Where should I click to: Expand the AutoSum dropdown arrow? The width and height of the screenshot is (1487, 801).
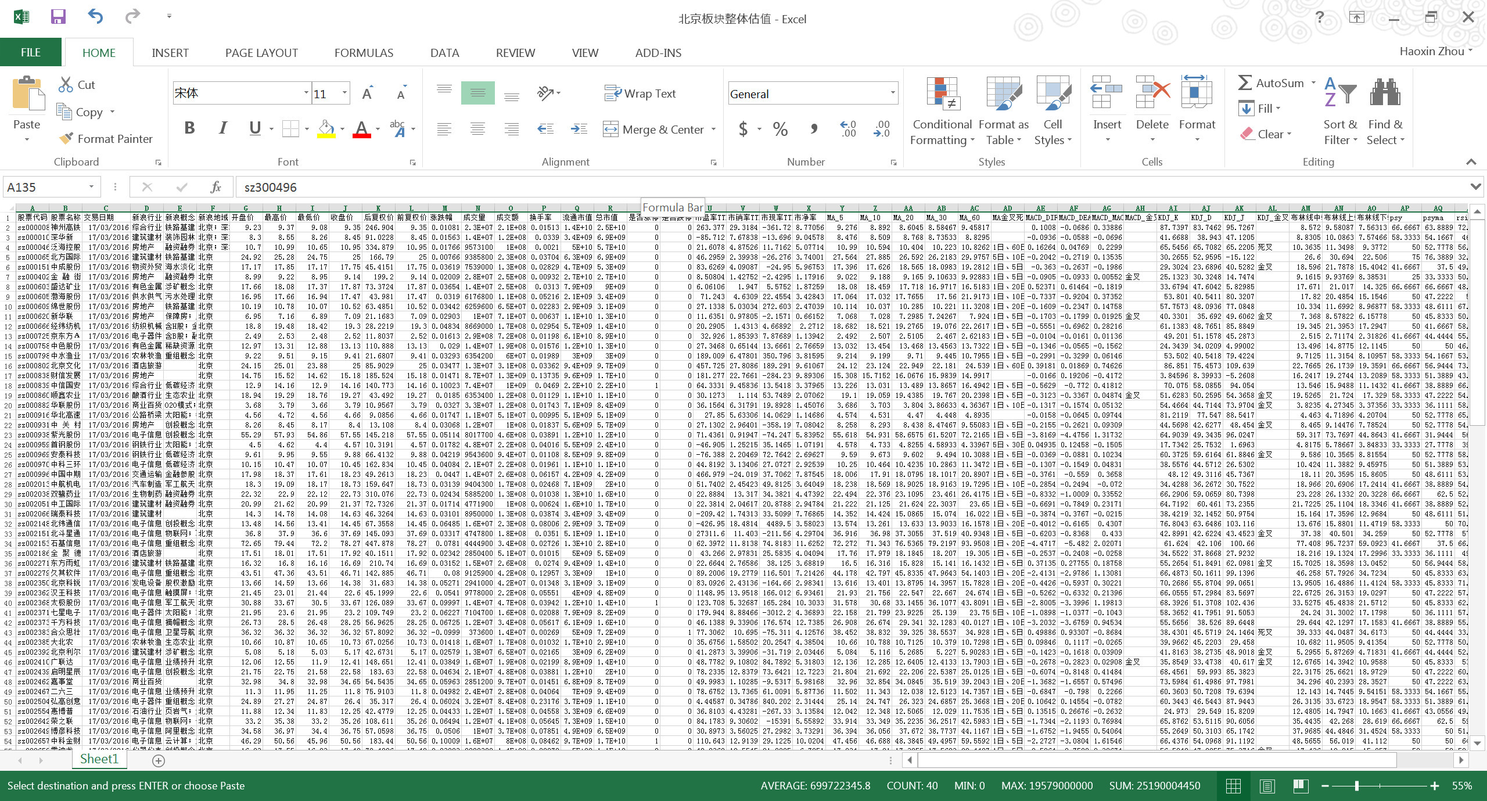coord(1313,83)
